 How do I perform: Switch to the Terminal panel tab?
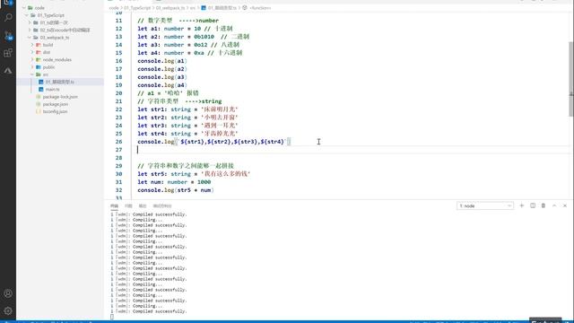coord(114,205)
